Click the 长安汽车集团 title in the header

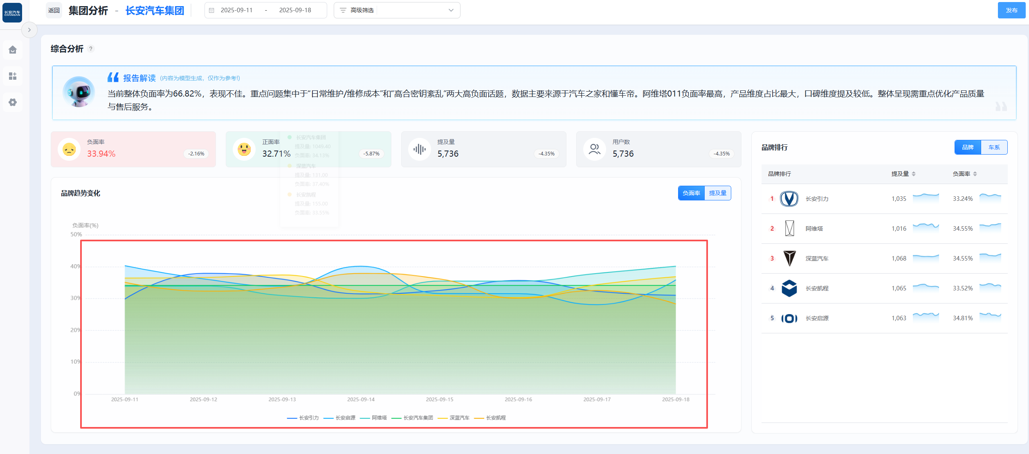pos(155,11)
